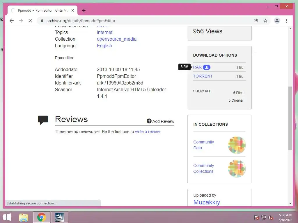Click the '5 Files' count
298x223 pixels.
[238, 93]
